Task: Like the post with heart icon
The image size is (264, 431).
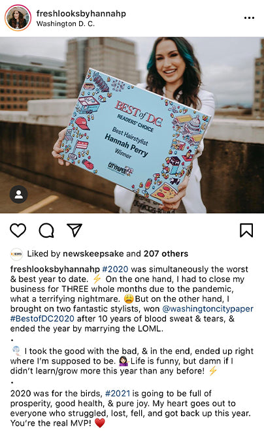Action: 18,231
